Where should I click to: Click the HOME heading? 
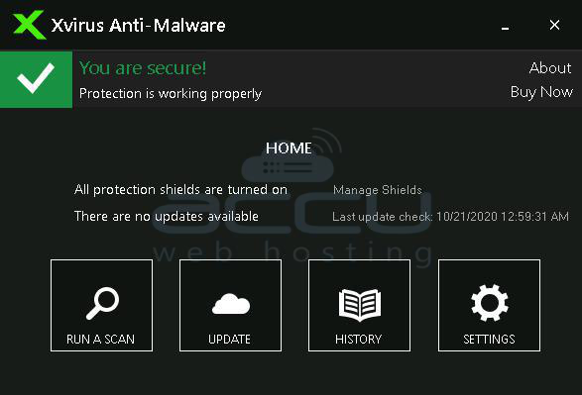coord(289,148)
